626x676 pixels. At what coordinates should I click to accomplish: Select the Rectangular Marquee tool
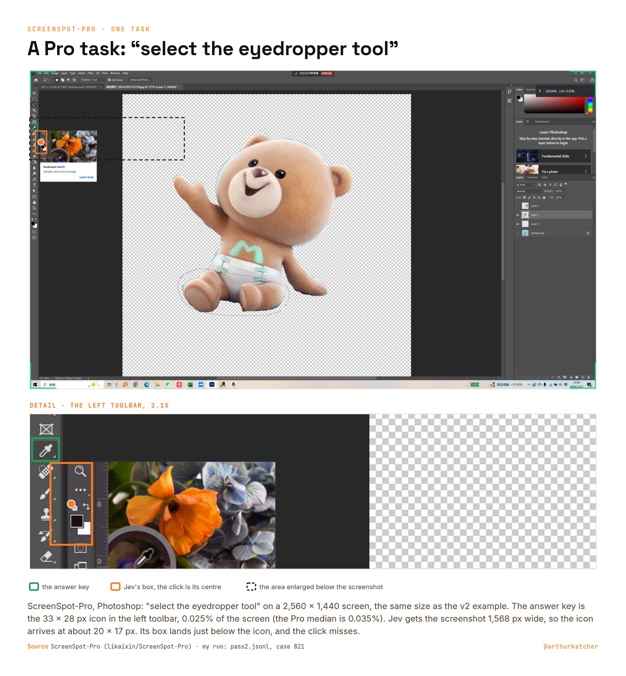[x=34, y=99]
